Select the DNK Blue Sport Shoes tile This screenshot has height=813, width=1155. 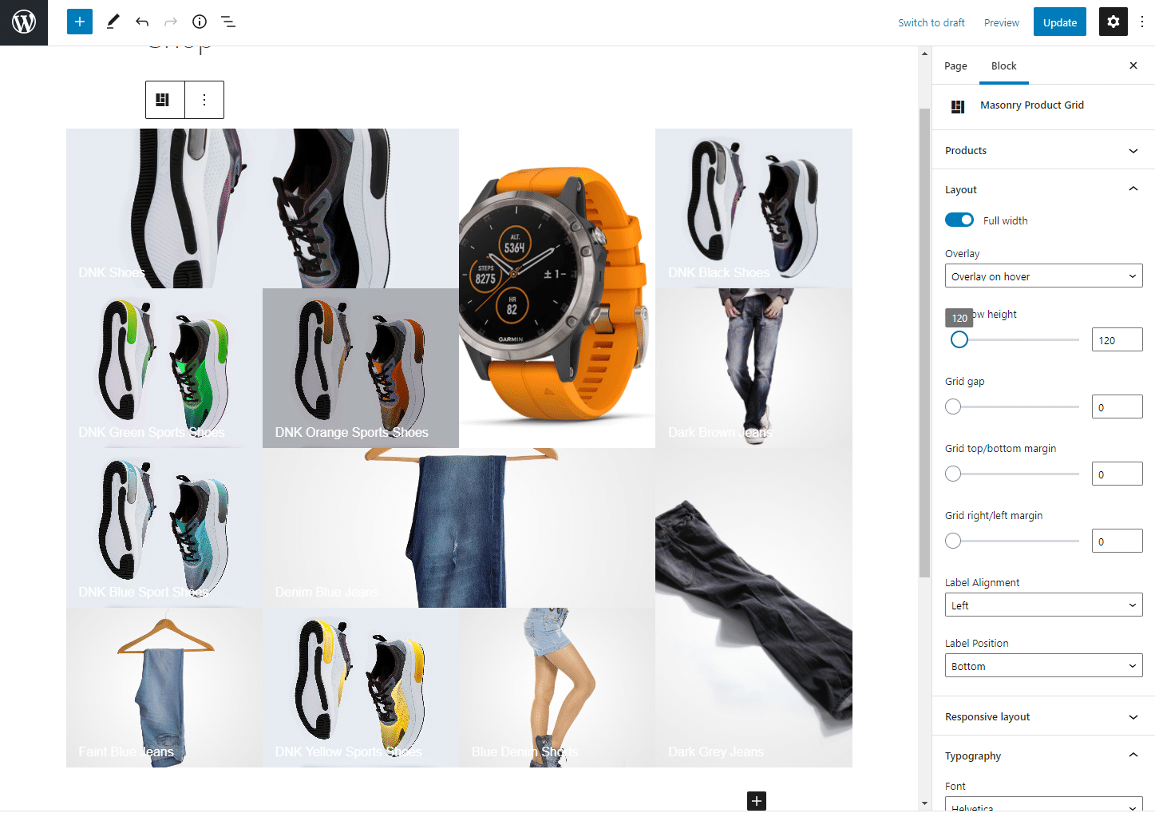point(164,528)
